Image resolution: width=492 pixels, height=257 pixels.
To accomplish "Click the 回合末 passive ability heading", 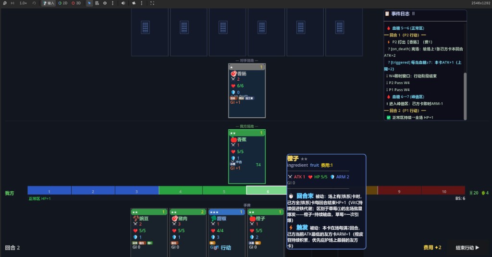I will (305, 196).
